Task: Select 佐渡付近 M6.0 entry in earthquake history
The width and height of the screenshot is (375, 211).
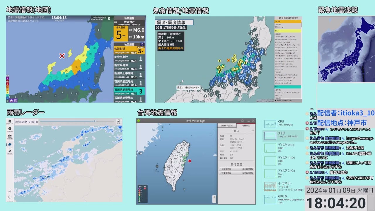Action: click(129, 51)
